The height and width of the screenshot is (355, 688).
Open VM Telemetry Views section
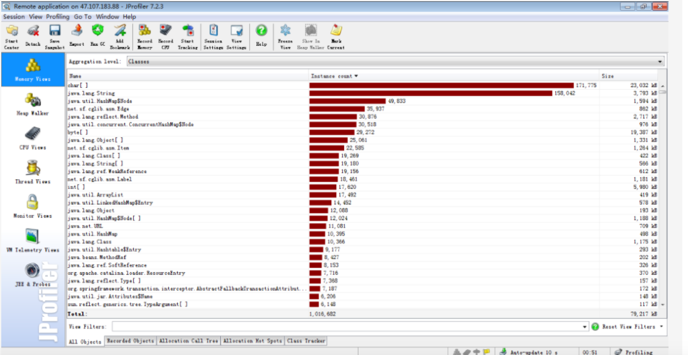33,240
